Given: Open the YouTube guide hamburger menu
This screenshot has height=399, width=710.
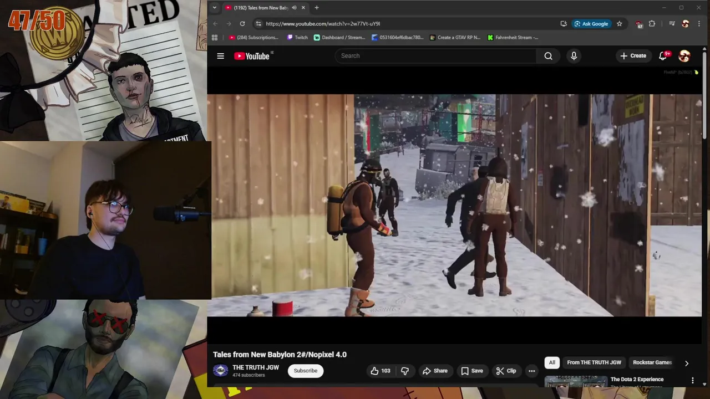Looking at the screenshot, I should [220, 56].
